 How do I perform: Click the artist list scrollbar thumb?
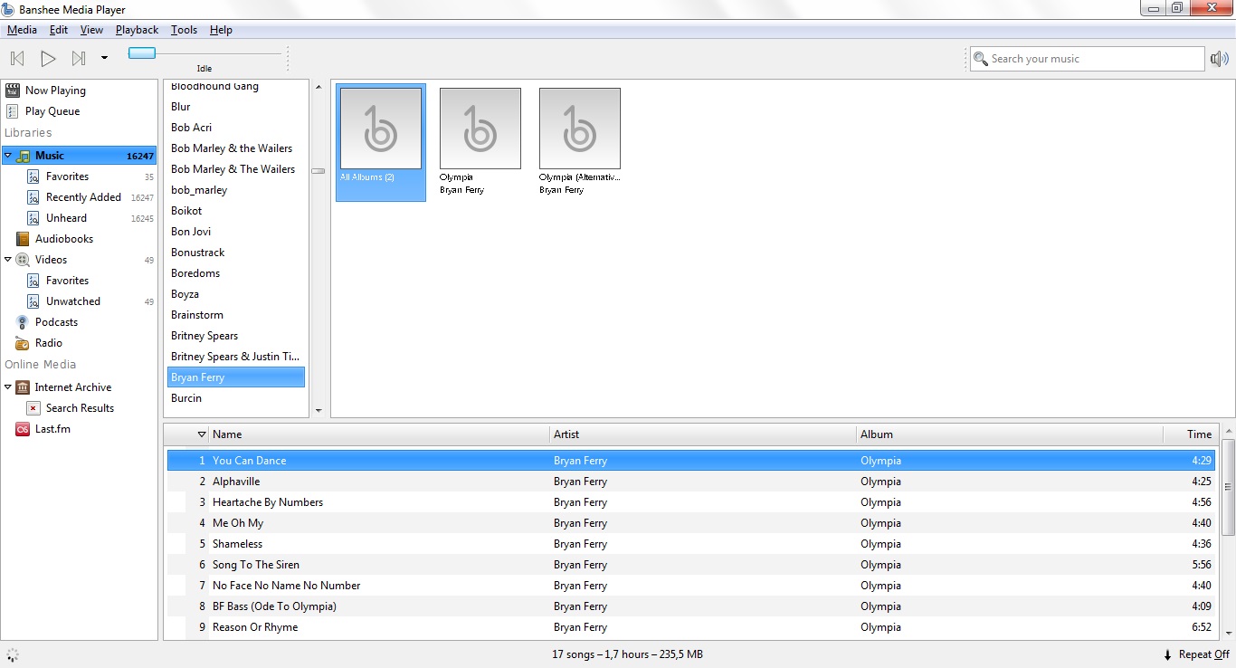[x=318, y=171]
